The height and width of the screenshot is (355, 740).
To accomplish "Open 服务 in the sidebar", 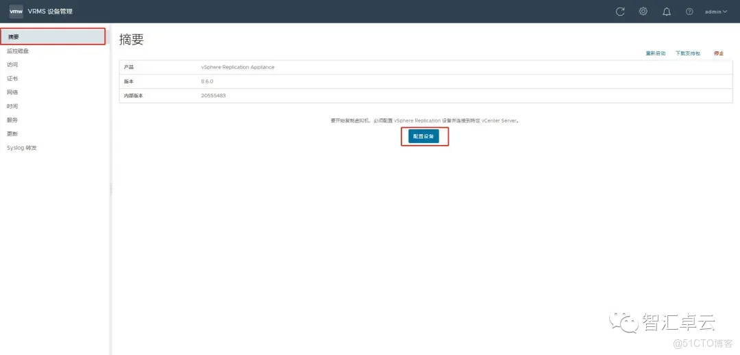I will point(12,120).
